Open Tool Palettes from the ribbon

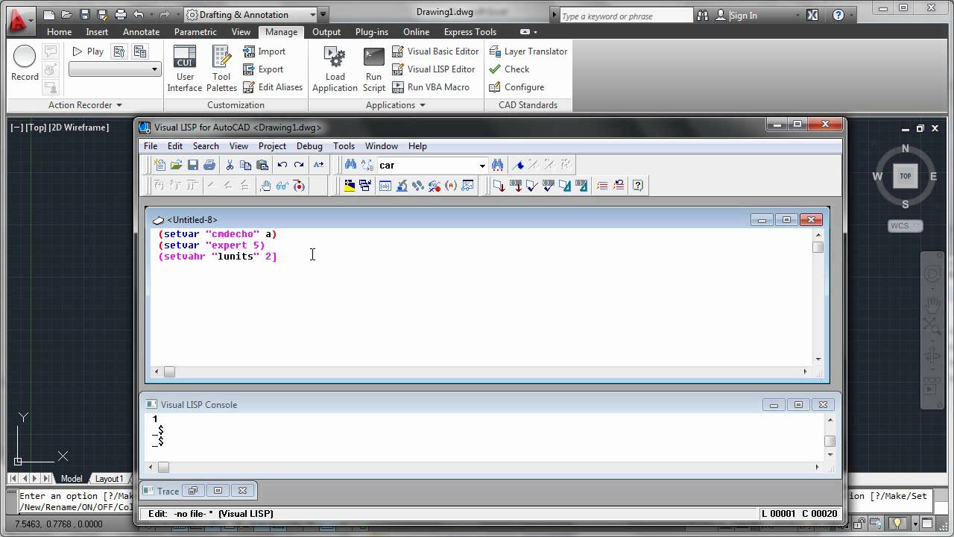point(221,69)
